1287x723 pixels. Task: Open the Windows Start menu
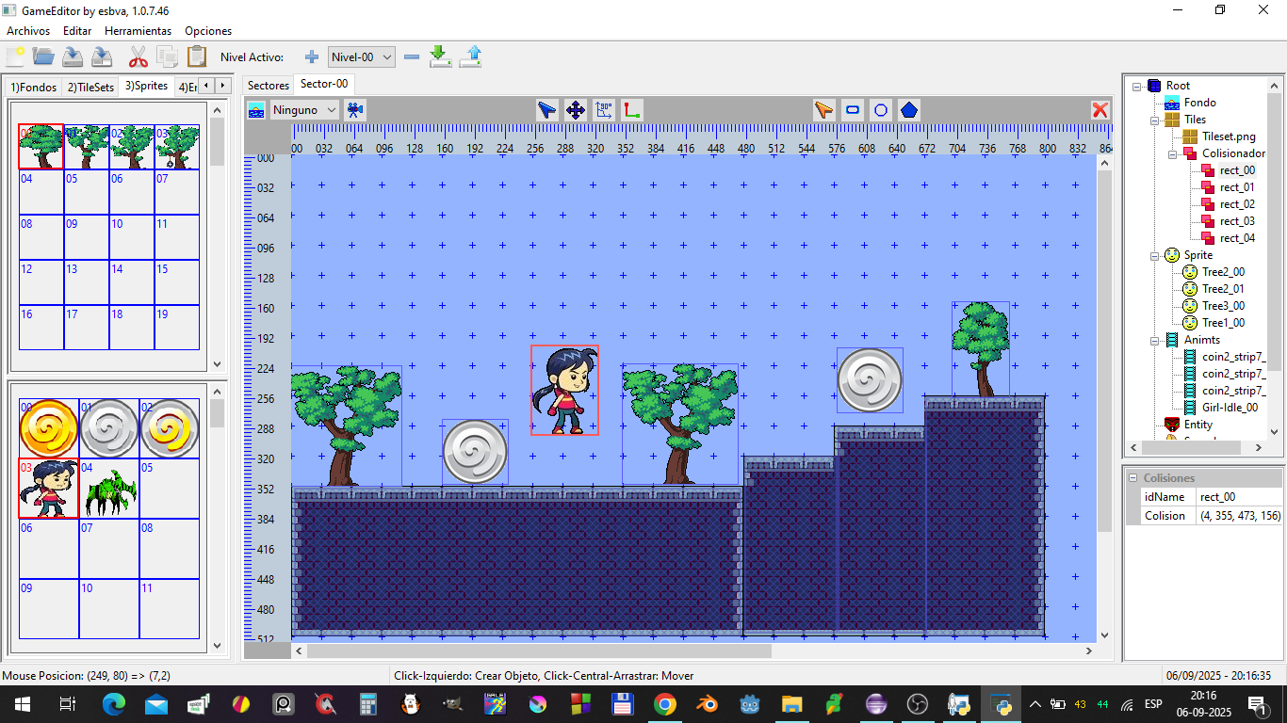(x=22, y=704)
